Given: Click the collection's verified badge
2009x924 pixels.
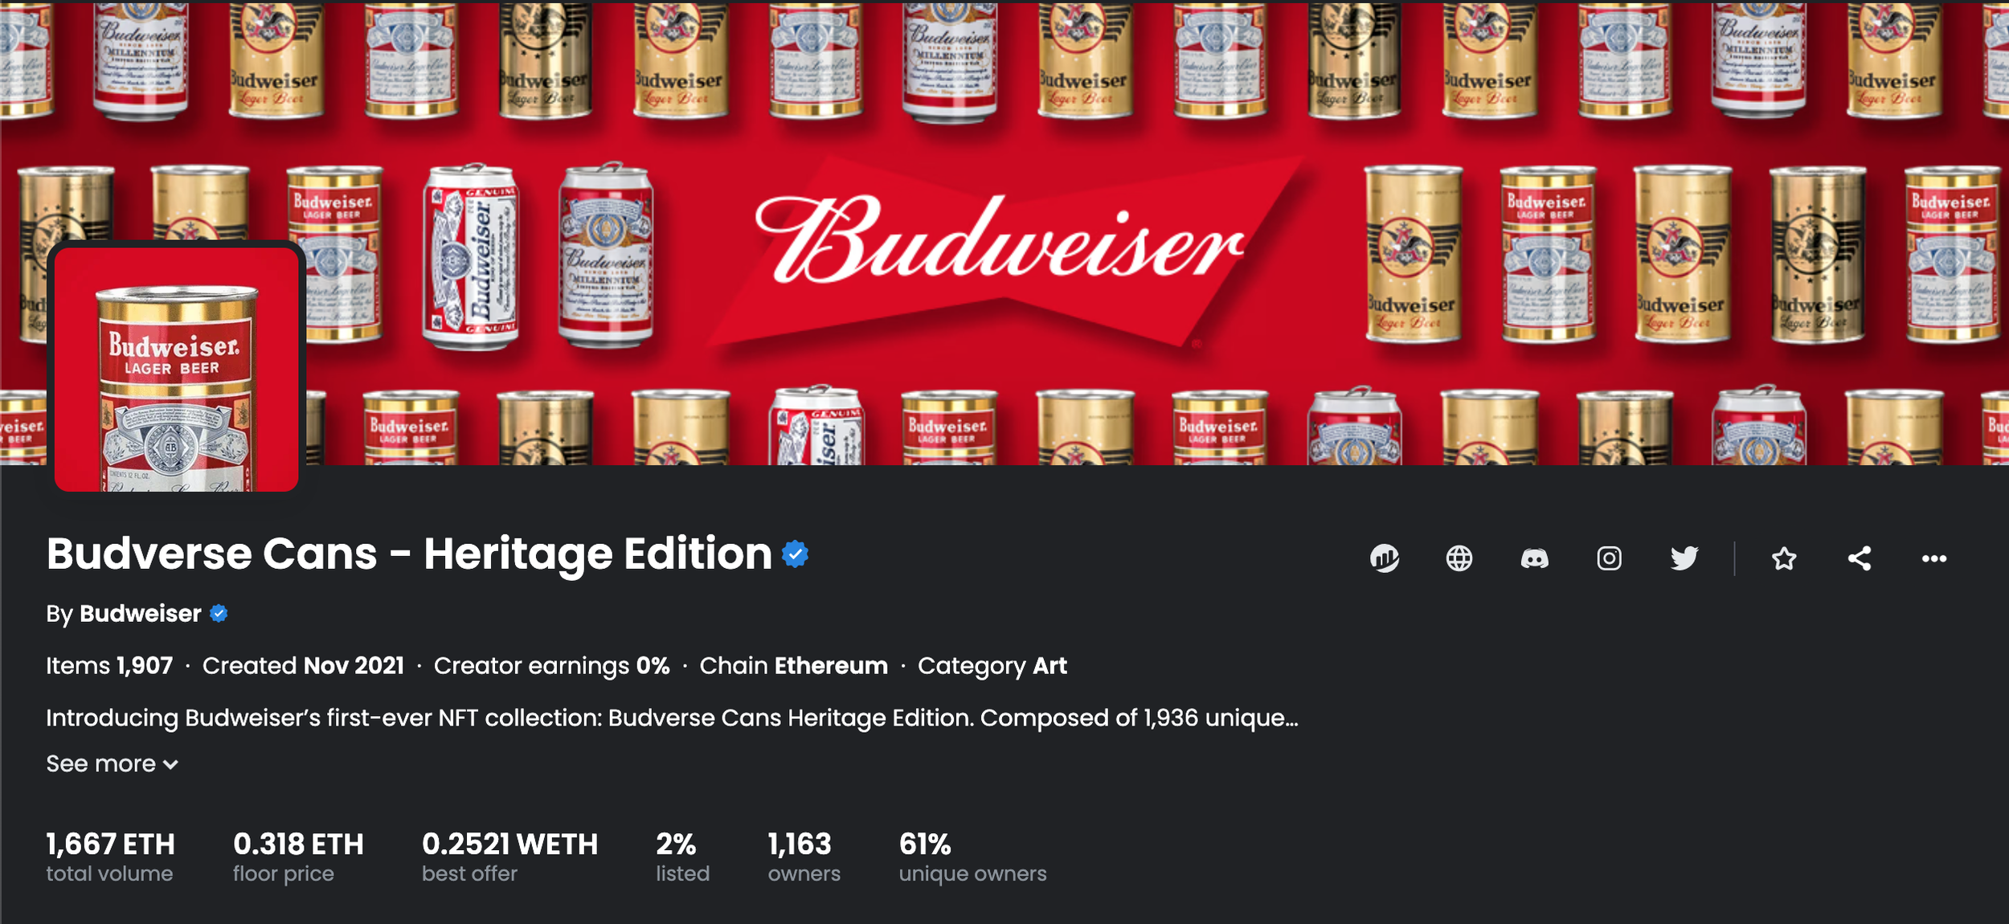Looking at the screenshot, I should click(795, 554).
